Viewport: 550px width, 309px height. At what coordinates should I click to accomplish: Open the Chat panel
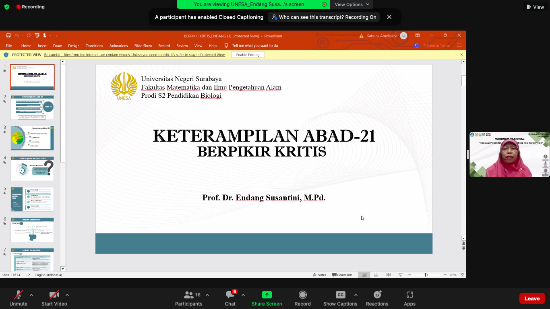[230, 298]
